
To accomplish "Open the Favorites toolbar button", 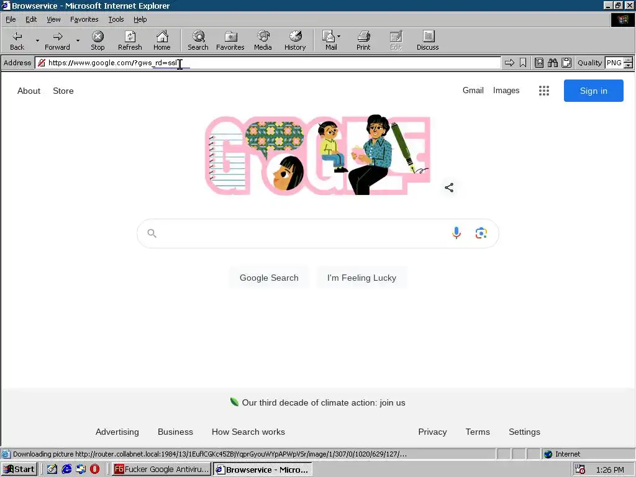I will (x=230, y=40).
